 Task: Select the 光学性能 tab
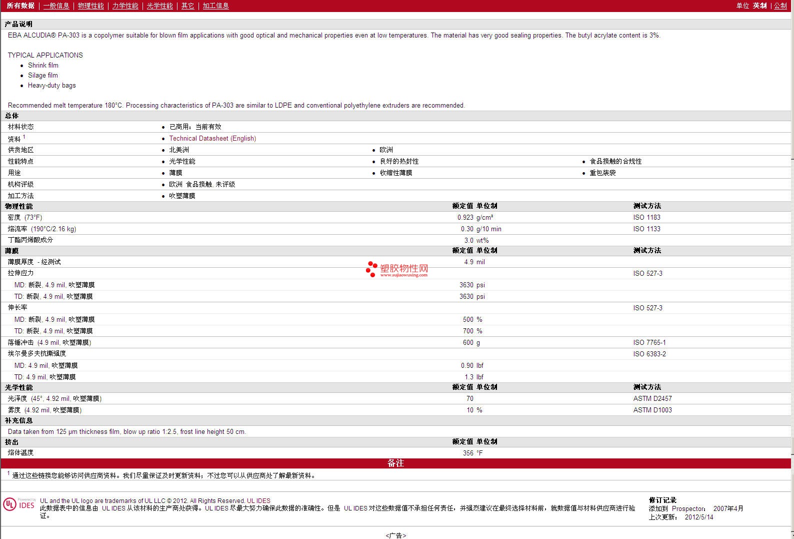click(159, 6)
